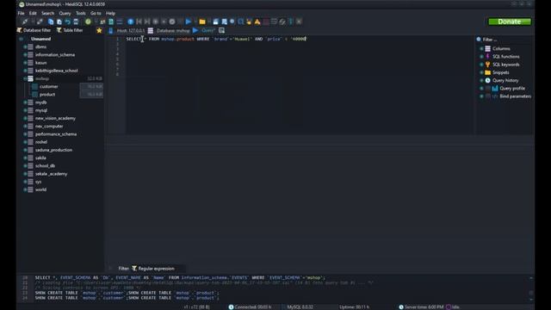Open the Run query dropdown arrow
Image resolution: width=551 pixels, height=310 pixels.
point(195,22)
